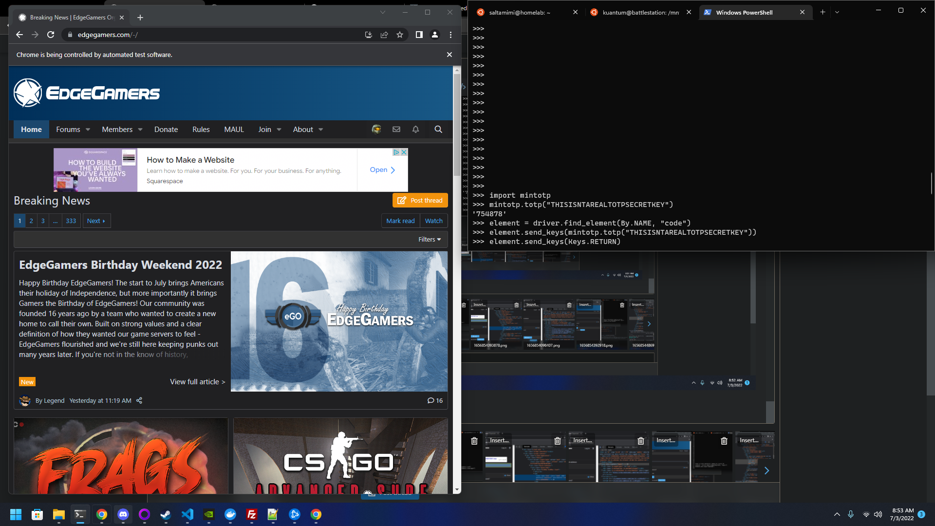The width and height of the screenshot is (935, 526).
Task: Click the EdgeGamers logo
Action: pyautogui.click(x=87, y=93)
